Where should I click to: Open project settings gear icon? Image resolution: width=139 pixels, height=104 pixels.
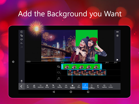click(117, 36)
